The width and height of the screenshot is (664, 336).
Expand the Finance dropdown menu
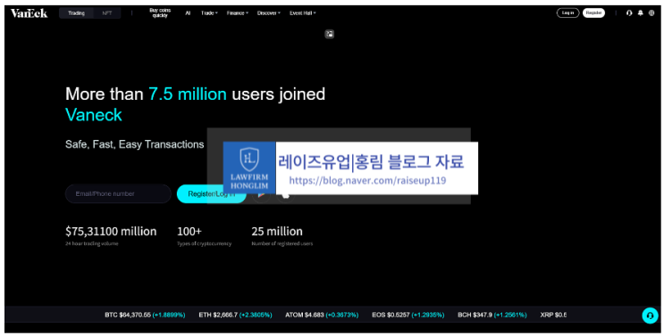click(x=238, y=13)
